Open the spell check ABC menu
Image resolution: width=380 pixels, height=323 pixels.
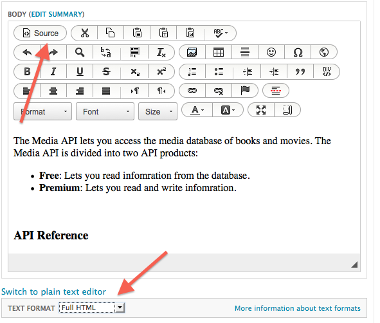[x=220, y=33]
